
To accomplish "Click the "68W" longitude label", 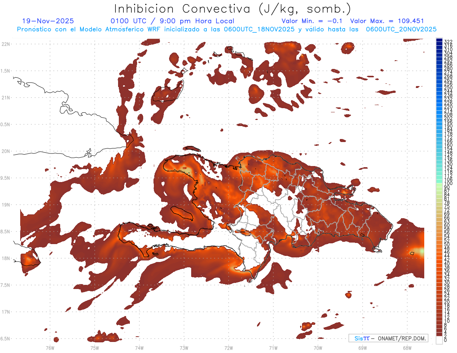I will point(407,348).
